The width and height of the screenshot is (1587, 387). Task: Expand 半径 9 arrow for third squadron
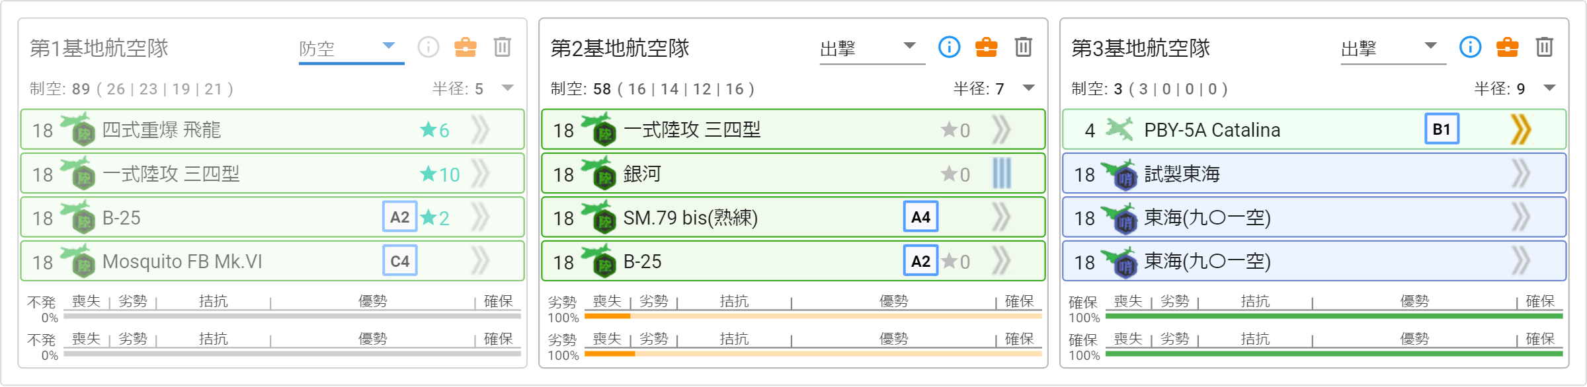(1549, 88)
